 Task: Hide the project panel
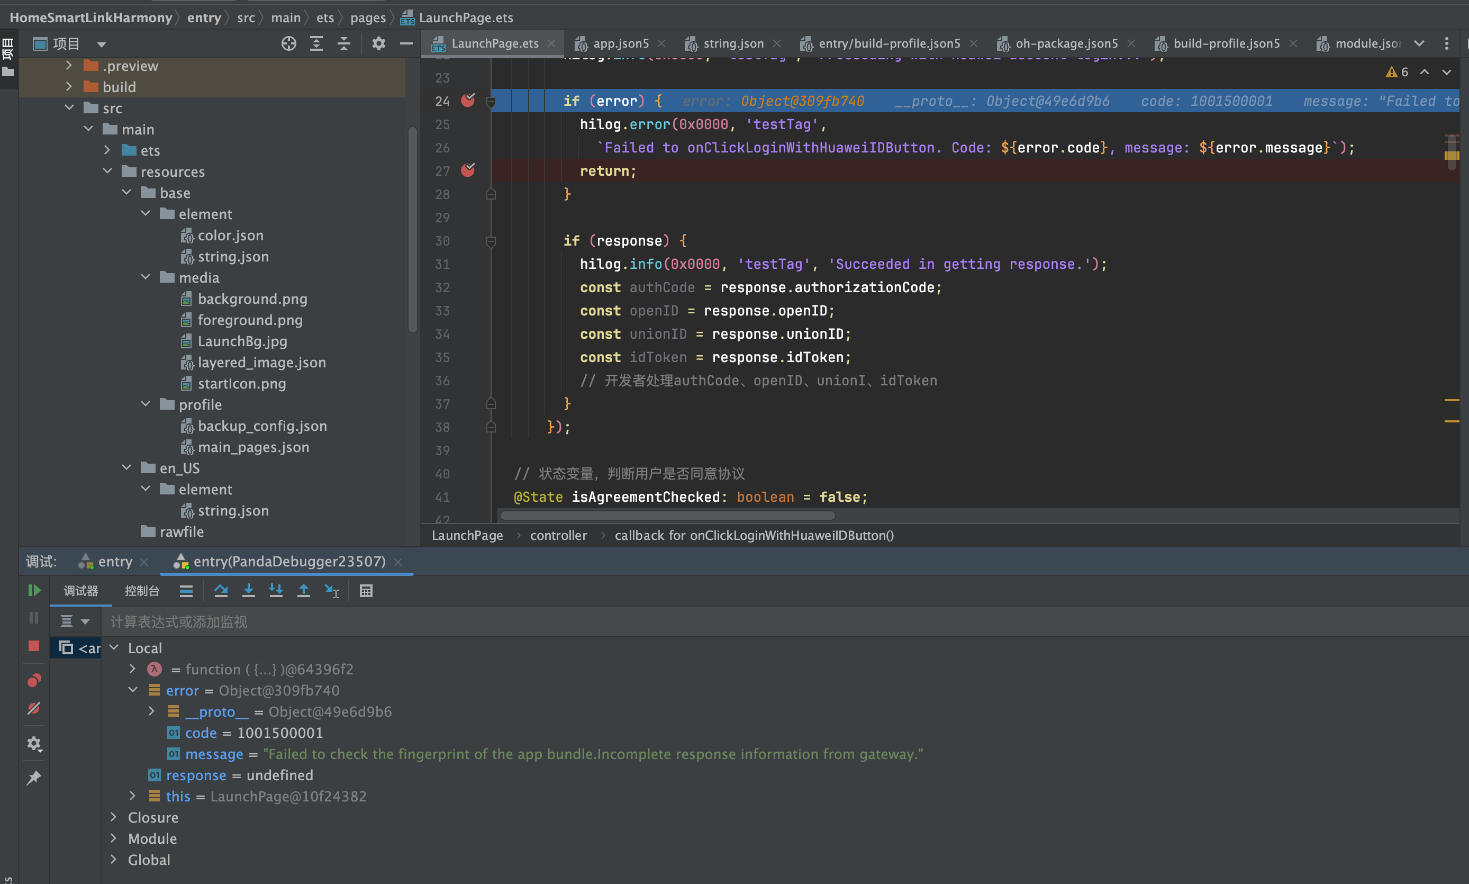[406, 43]
